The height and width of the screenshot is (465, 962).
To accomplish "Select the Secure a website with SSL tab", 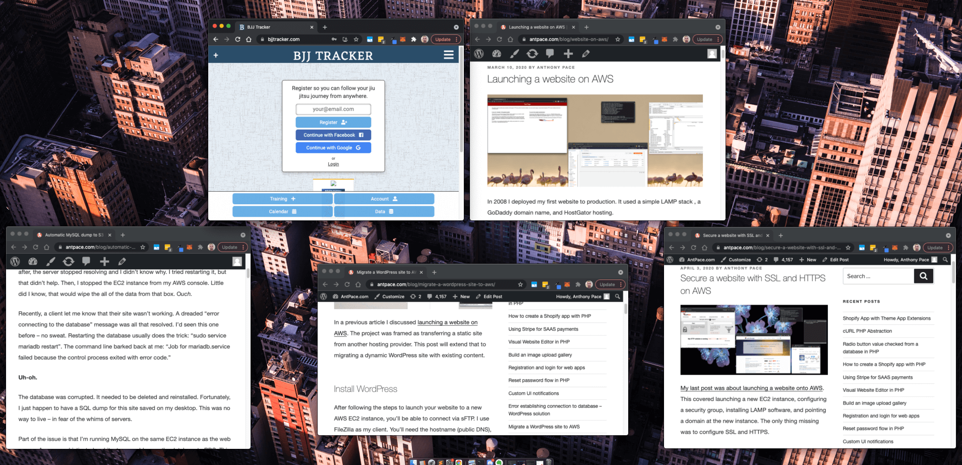I will point(732,236).
